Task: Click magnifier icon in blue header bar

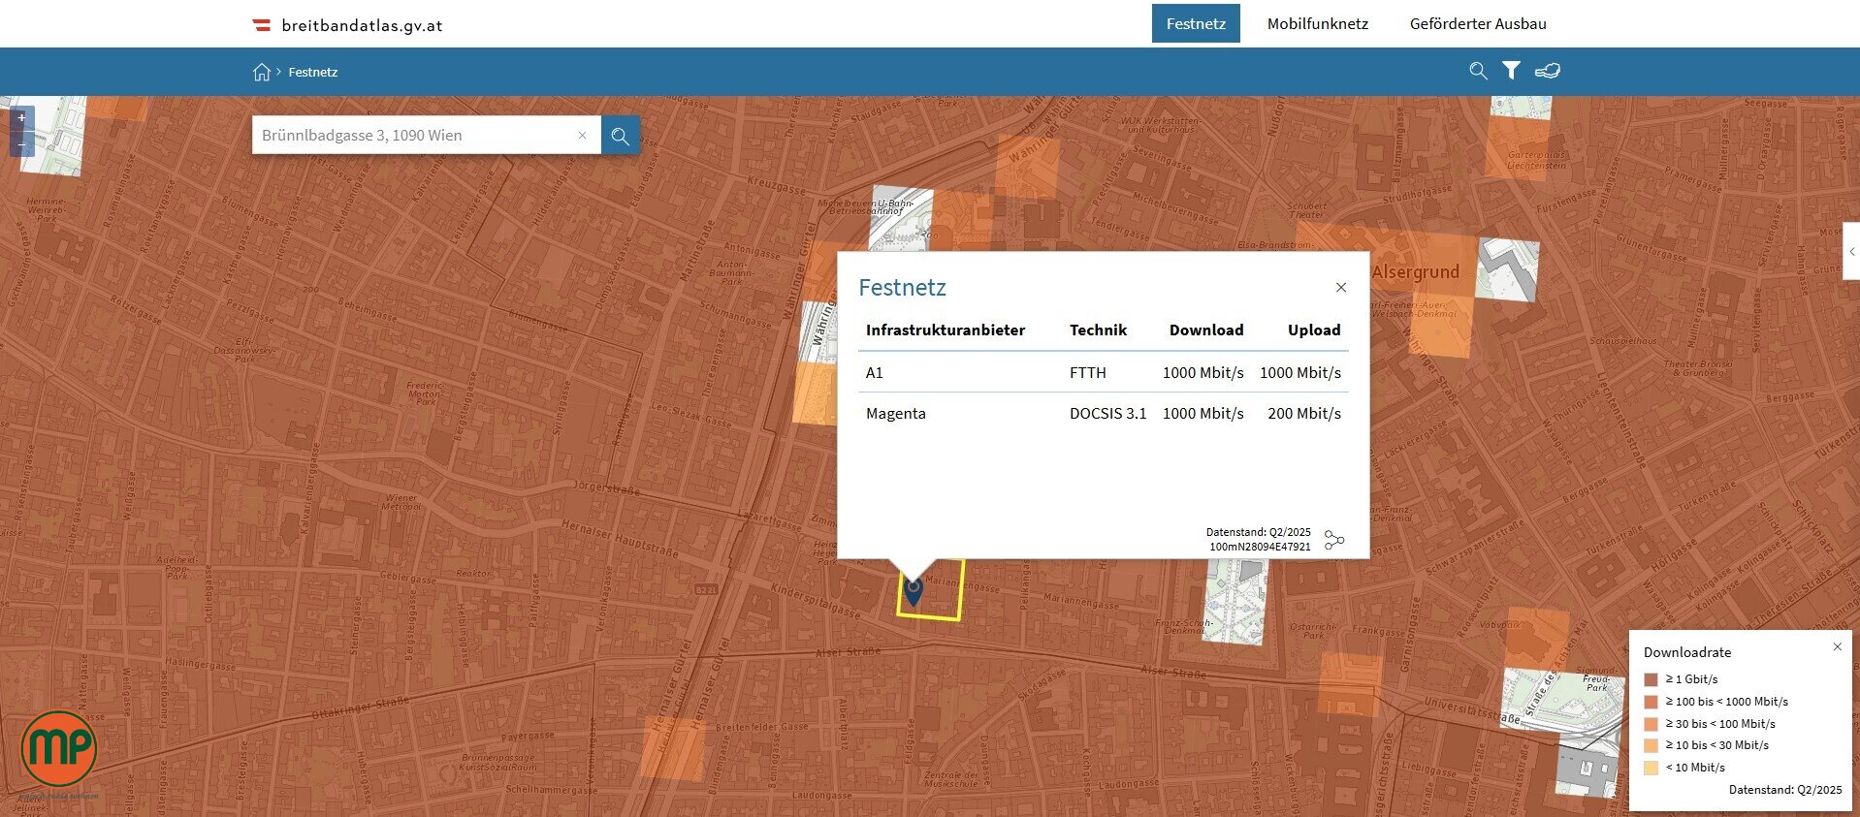Action: tap(1478, 71)
